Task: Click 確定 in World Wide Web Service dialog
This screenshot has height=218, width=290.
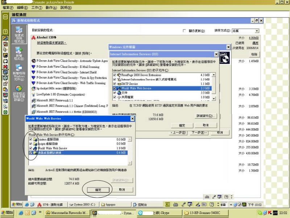Action: click(98, 190)
